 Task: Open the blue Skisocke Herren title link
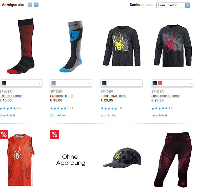(62, 96)
